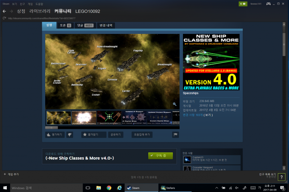Select the first ship classes thumbnail
289x192 pixels.
[x=59, y=118]
